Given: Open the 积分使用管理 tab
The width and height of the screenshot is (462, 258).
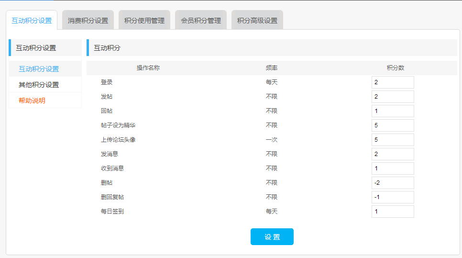Looking at the screenshot, I should pos(144,21).
